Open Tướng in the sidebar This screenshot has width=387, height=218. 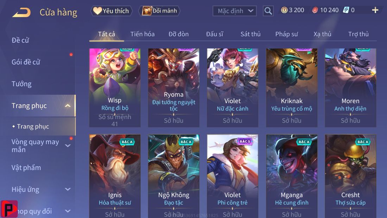point(21,84)
